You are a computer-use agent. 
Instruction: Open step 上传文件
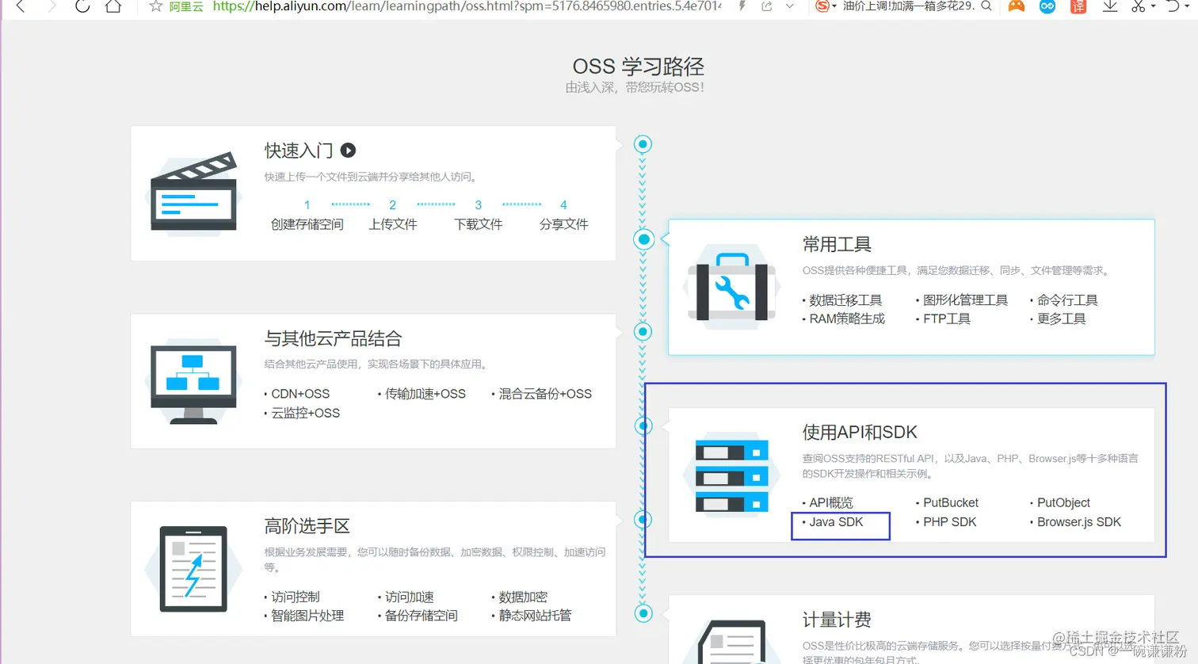click(393, 224)
